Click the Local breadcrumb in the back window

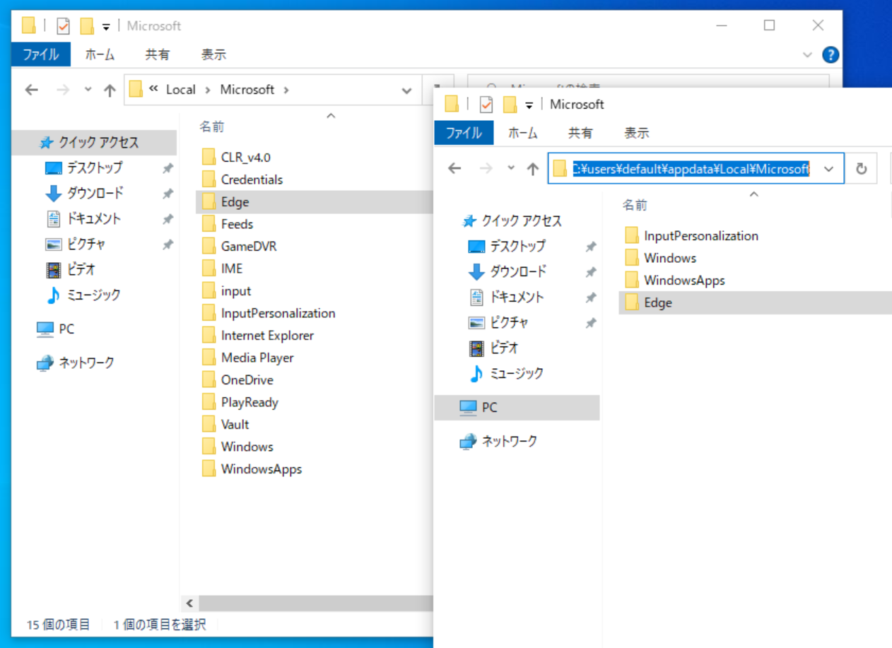pyautogui.click(x=180, y=90)
